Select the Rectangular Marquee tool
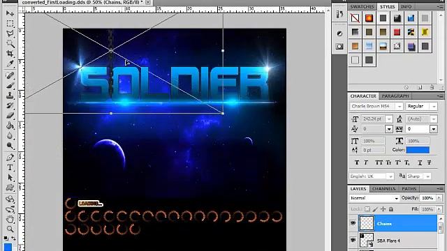Image resolution: width=447 pixels, height=251 pixels. 10,23
